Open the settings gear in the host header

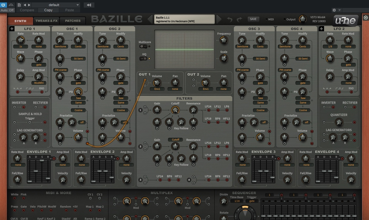click(x=334, y=10)
